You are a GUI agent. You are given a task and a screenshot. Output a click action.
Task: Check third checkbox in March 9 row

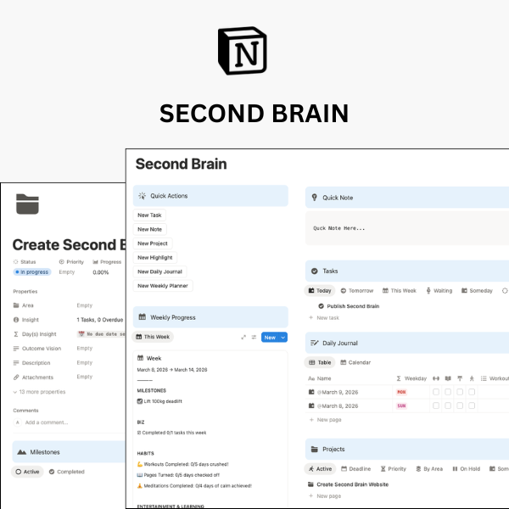click(x=460, y=392)
